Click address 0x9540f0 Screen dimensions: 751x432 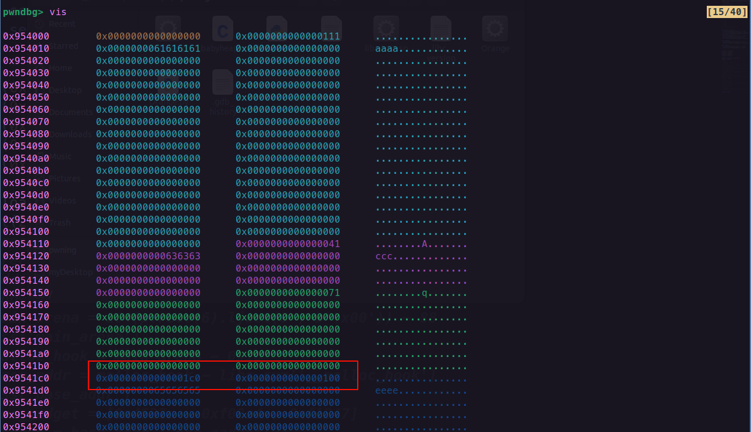coord(26,219)
